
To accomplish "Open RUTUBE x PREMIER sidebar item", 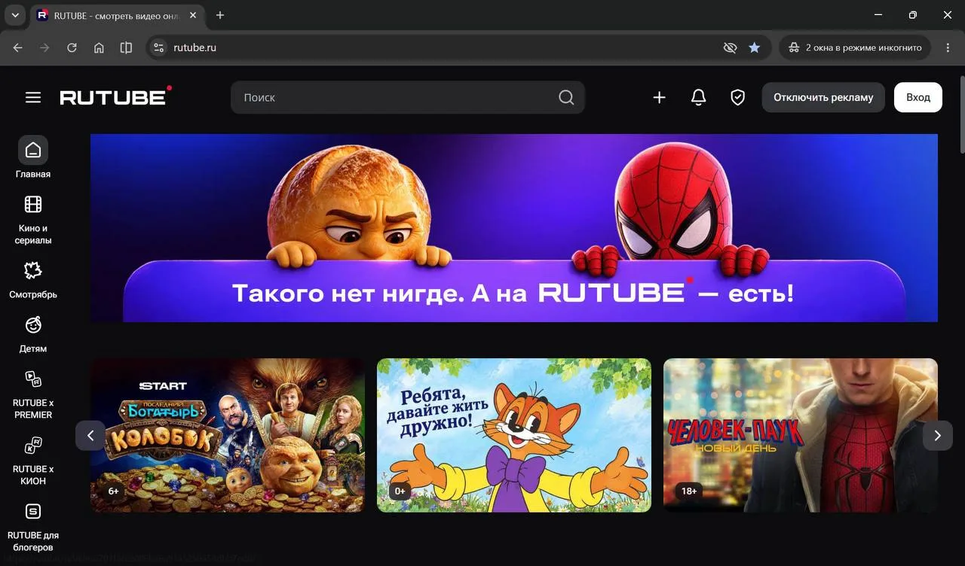I will point(33,394).
